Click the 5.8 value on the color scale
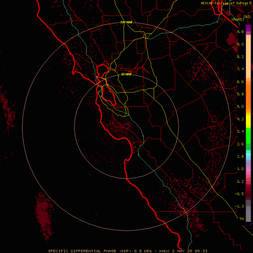253x253 pixels. coord(240,94)
